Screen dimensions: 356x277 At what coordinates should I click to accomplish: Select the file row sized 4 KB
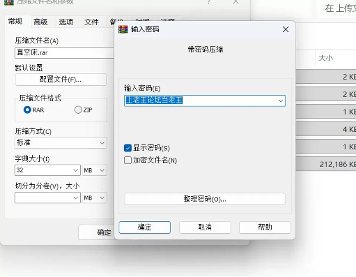(326, 129)
